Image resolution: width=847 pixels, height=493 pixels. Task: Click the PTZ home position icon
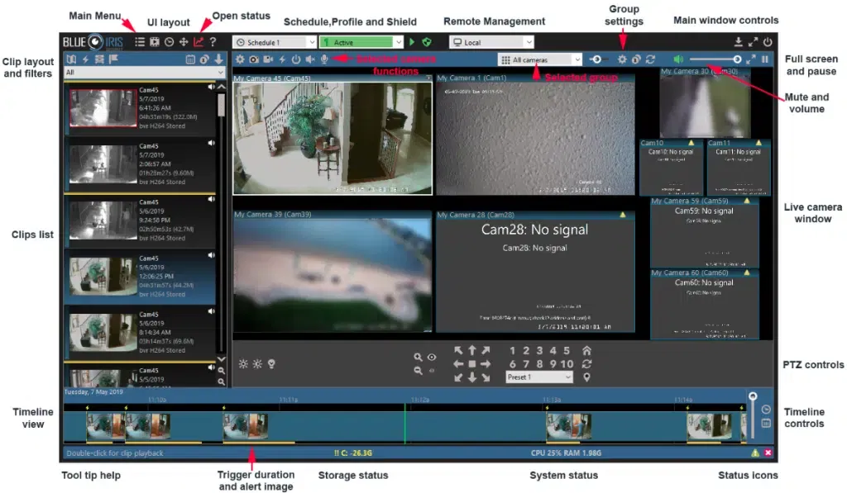point(586,350)
